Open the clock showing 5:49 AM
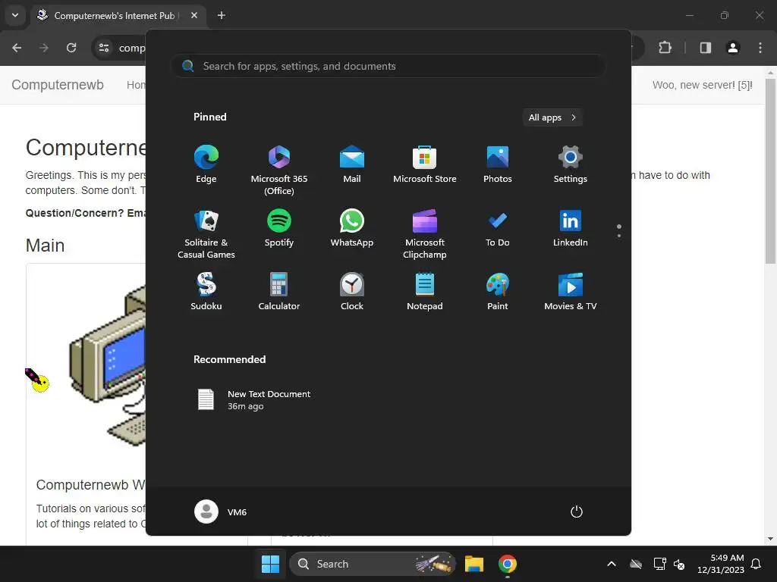Screen dimensions: 777x582 (721, 564)
